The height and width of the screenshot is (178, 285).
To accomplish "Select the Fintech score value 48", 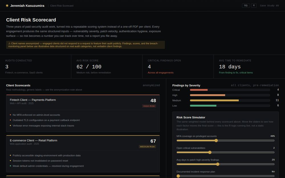I will click(x=153, y=101).
